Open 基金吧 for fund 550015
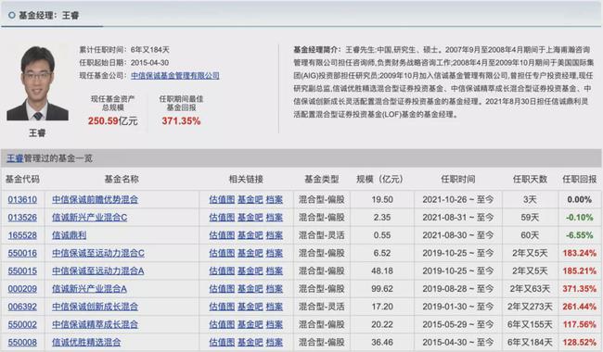Viewport: 603px width, 352px height. tap(250, 271)
